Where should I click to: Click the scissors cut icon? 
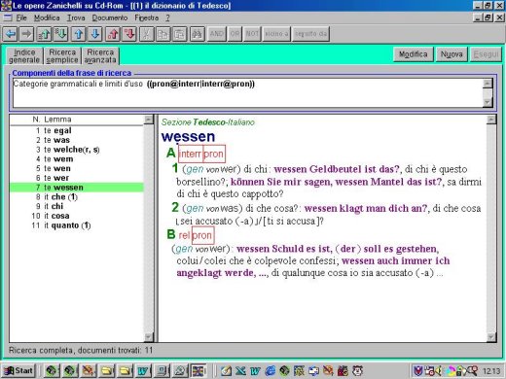point(147,34)
